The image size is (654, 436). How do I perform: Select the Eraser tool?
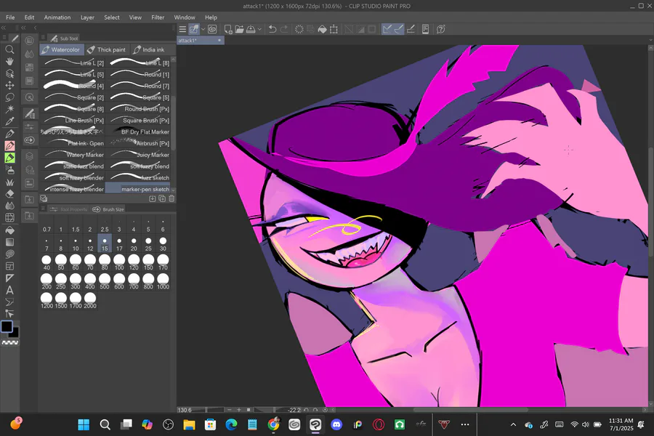tap(9, 194)
